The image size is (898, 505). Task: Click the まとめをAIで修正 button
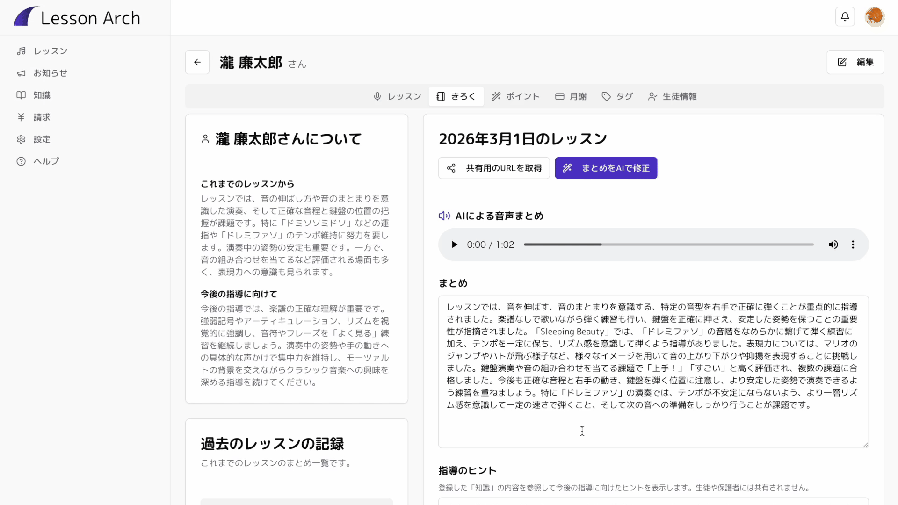click(606, 168)
